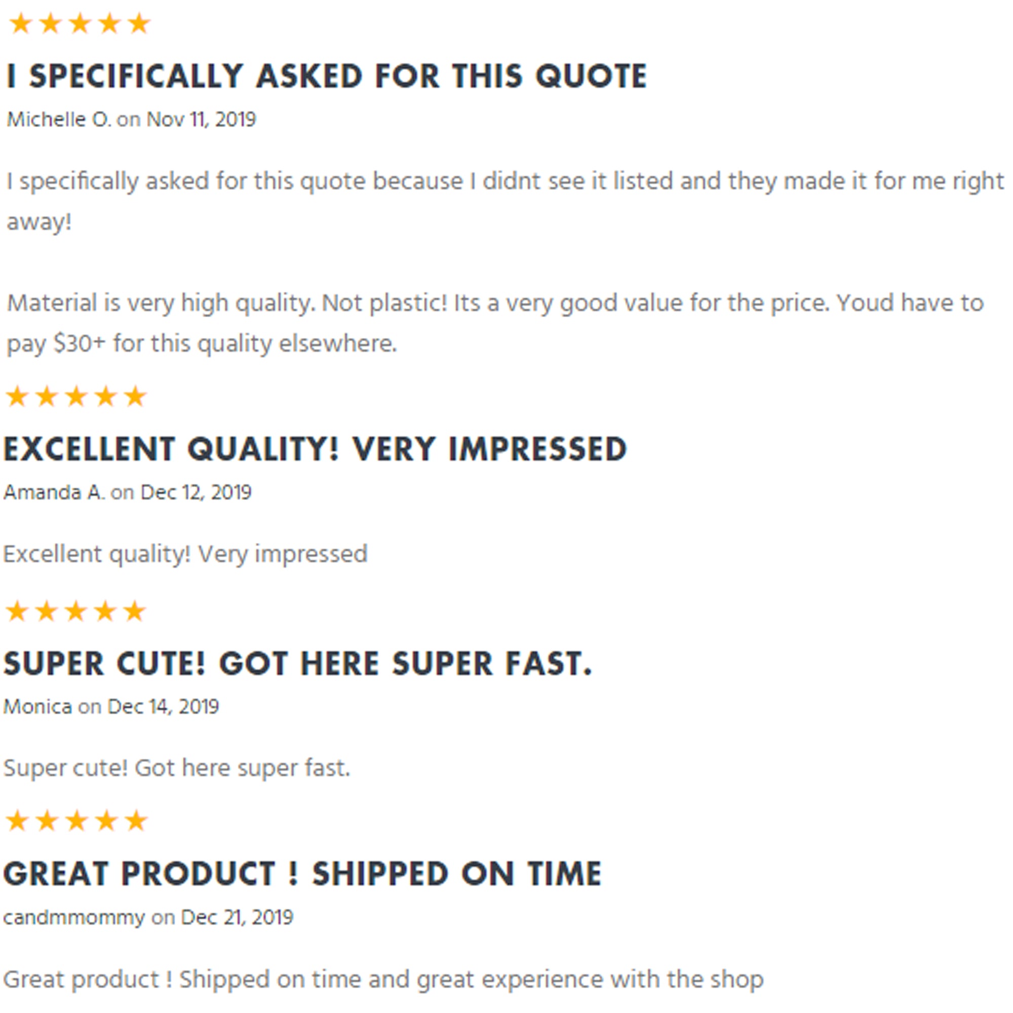Viewport: 1013px width, 1013px height.
Task: Click the "Great product ! Shipped on time" body text
Action: click(x=383, y=980)
